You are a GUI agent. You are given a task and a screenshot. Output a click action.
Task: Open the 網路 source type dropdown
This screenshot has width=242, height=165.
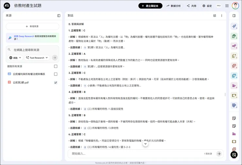click(15, 58)
